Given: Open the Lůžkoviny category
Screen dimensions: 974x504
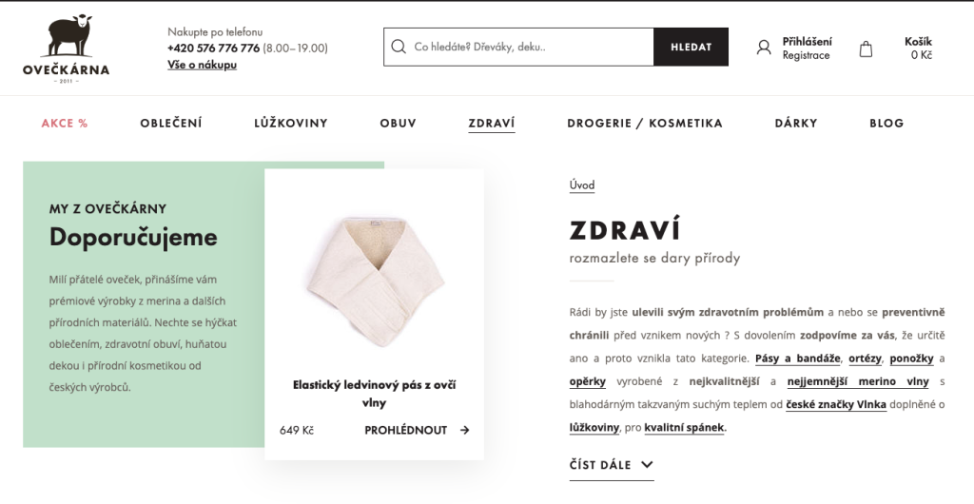Looking at the screenshot, I should (291, 123).
